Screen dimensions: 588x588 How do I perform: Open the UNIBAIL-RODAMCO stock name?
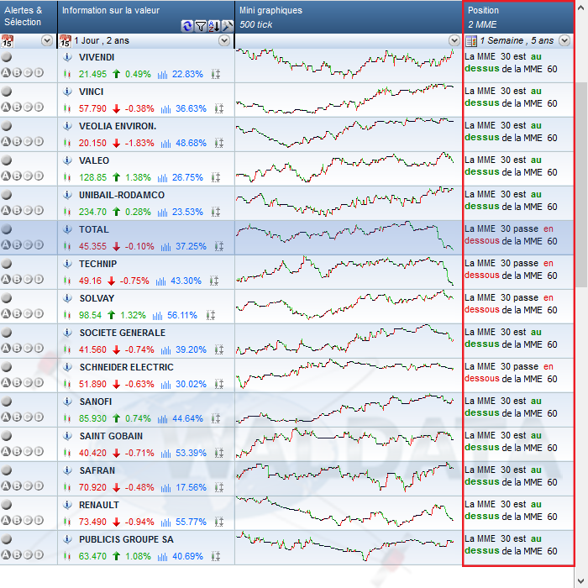(x=122, y=195)
